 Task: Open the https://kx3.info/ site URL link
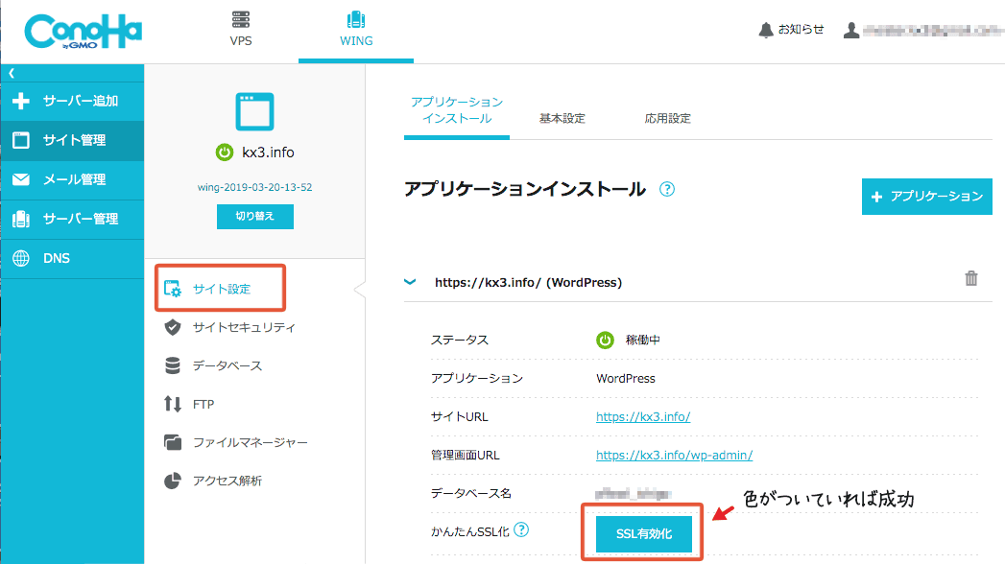(x=643, y=416)
